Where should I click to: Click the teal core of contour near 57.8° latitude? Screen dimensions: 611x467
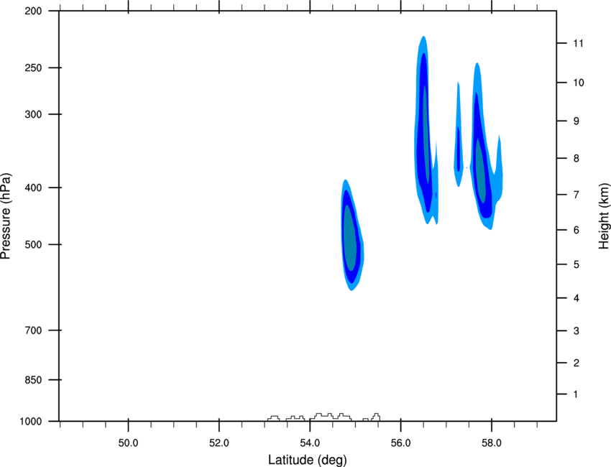coord(480,172)
